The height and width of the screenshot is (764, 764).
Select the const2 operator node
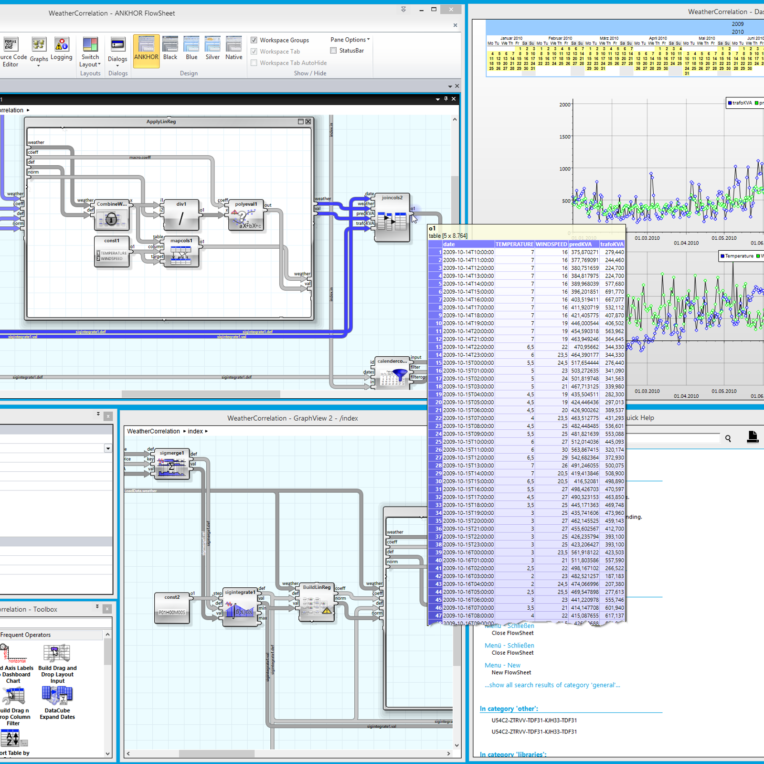coord(172,608)
